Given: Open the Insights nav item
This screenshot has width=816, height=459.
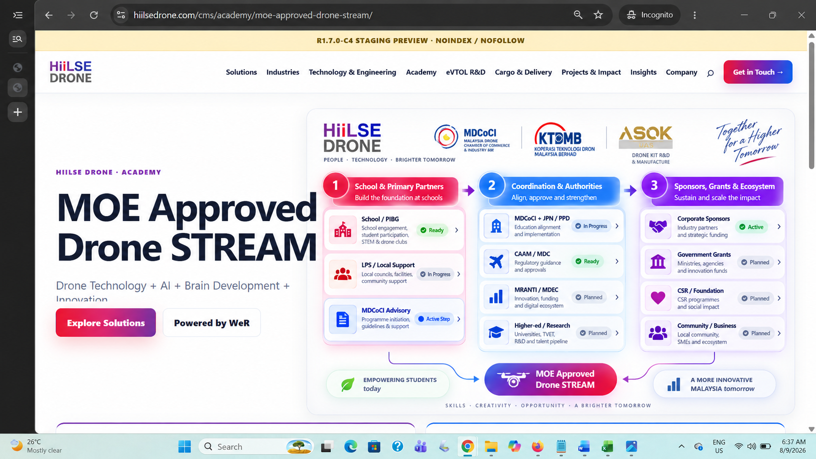Looking at the screenshot, I should [x=643, y=72].
